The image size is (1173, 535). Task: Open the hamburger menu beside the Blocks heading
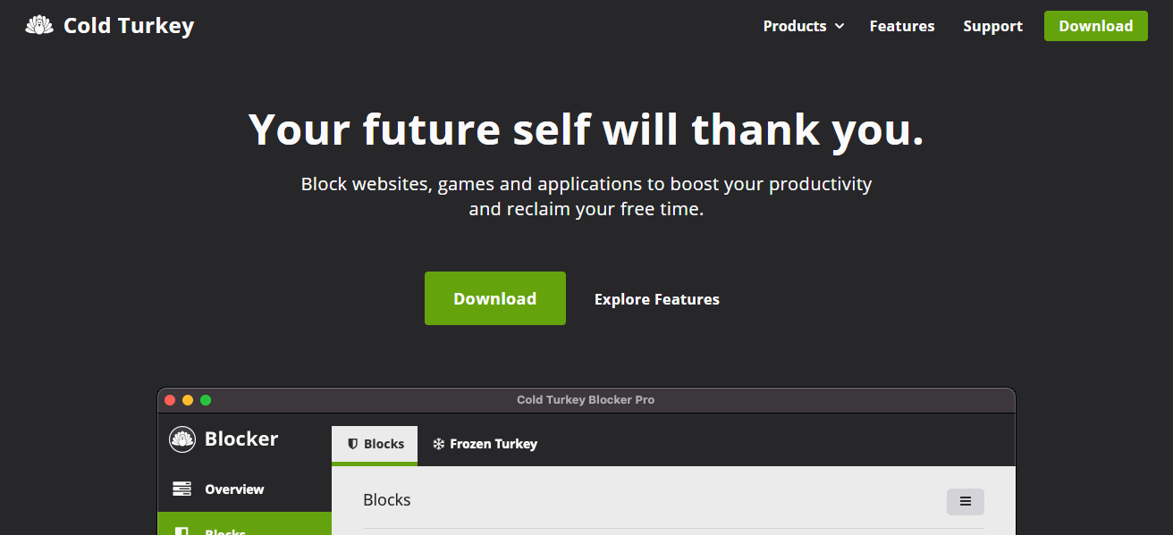click(966, 502)
